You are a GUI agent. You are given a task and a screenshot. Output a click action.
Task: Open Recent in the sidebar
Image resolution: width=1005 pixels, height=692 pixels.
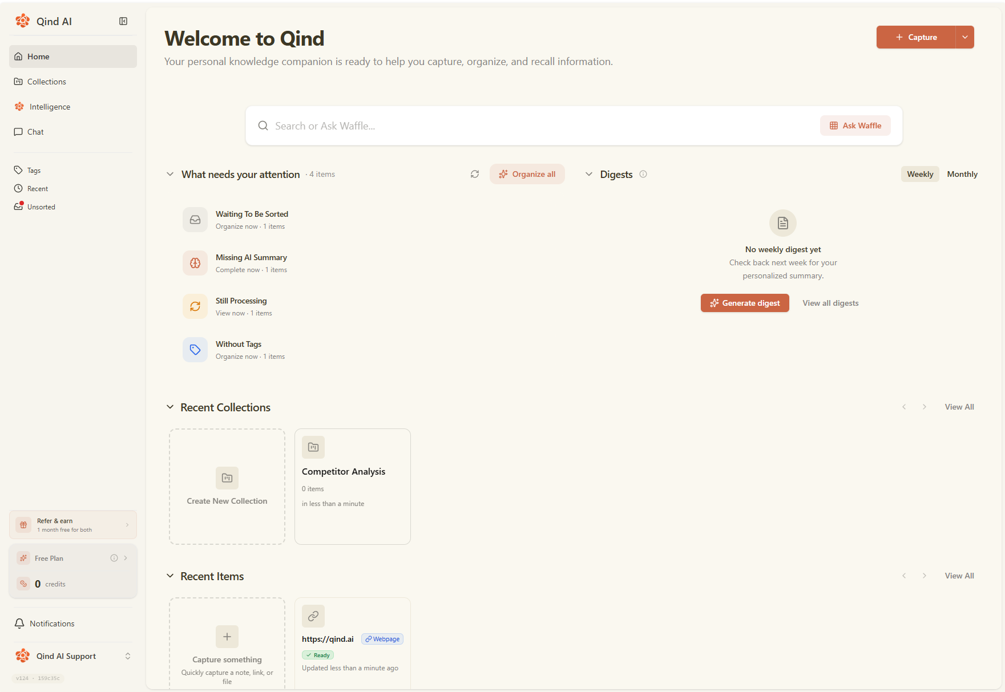73,189
